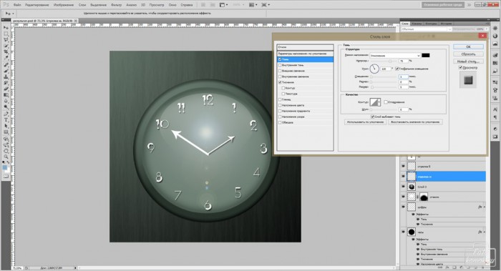Open the Справка menu

pos(187,5)
